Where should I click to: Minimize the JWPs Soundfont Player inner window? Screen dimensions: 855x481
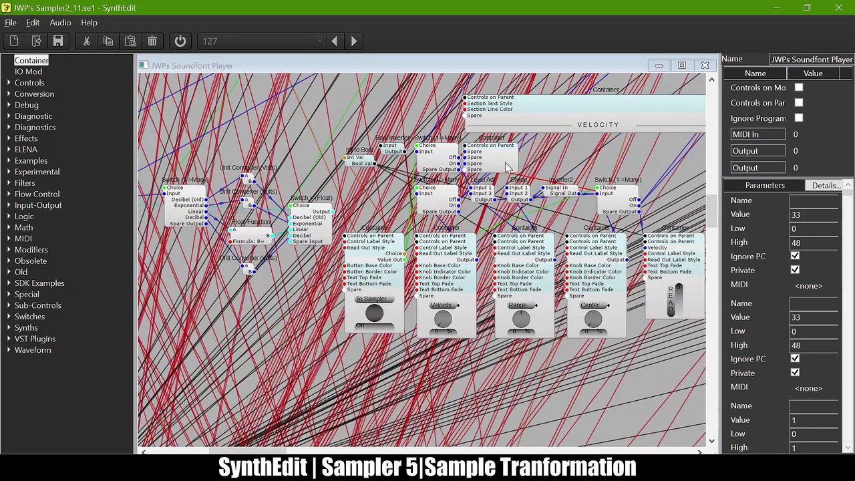(659, 65)
